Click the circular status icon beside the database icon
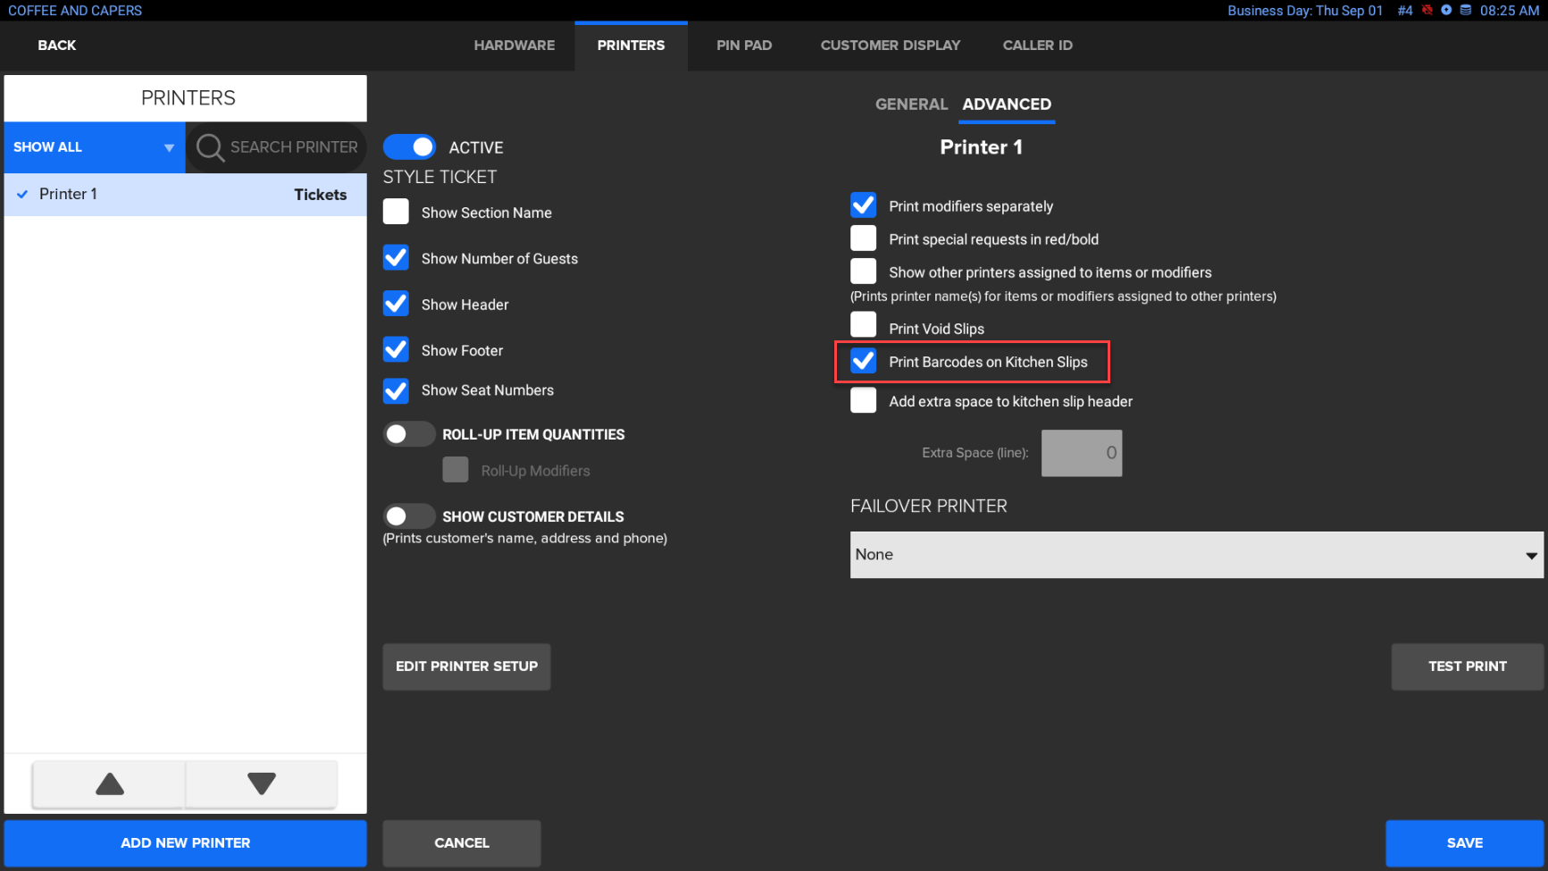The width and height of the screenshot is (1548, 871). pyautogui.click(x=1446, y=11)
